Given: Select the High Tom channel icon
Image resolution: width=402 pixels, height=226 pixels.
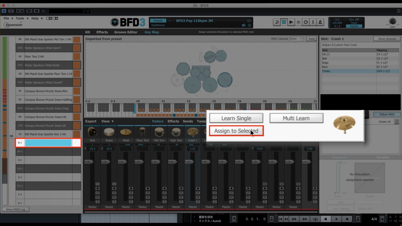Looking at the screenshot, I should [176, 132].
